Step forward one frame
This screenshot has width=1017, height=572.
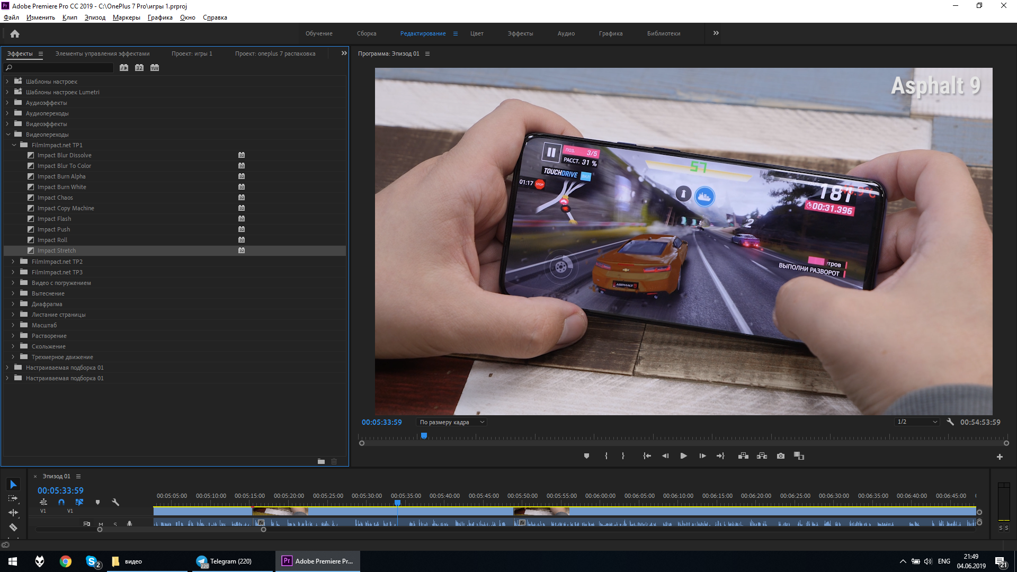[x=702, y=456]
